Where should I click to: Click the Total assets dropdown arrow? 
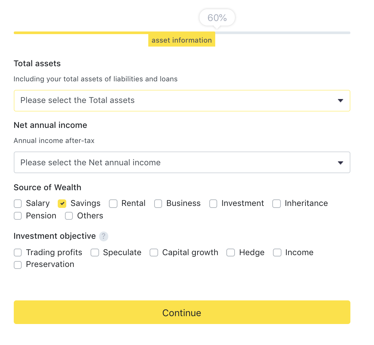(340, 101)
